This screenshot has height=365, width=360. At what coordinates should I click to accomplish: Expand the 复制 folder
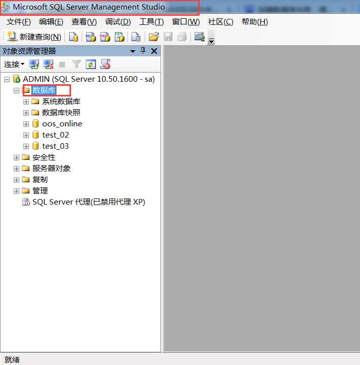point(16,180)
